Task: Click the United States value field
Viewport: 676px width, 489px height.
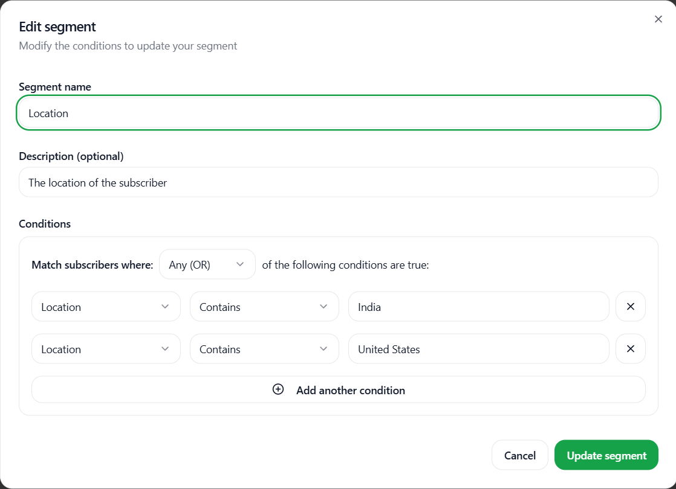Action: point(478,348)
